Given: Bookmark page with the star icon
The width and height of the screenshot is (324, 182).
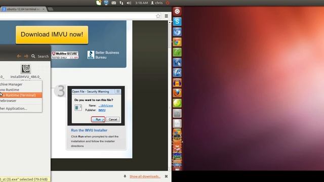Looking at the screenshot, I should pos(158,16).
